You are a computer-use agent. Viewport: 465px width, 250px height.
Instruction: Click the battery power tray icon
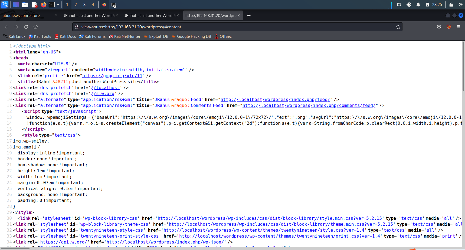coord(427,5)
